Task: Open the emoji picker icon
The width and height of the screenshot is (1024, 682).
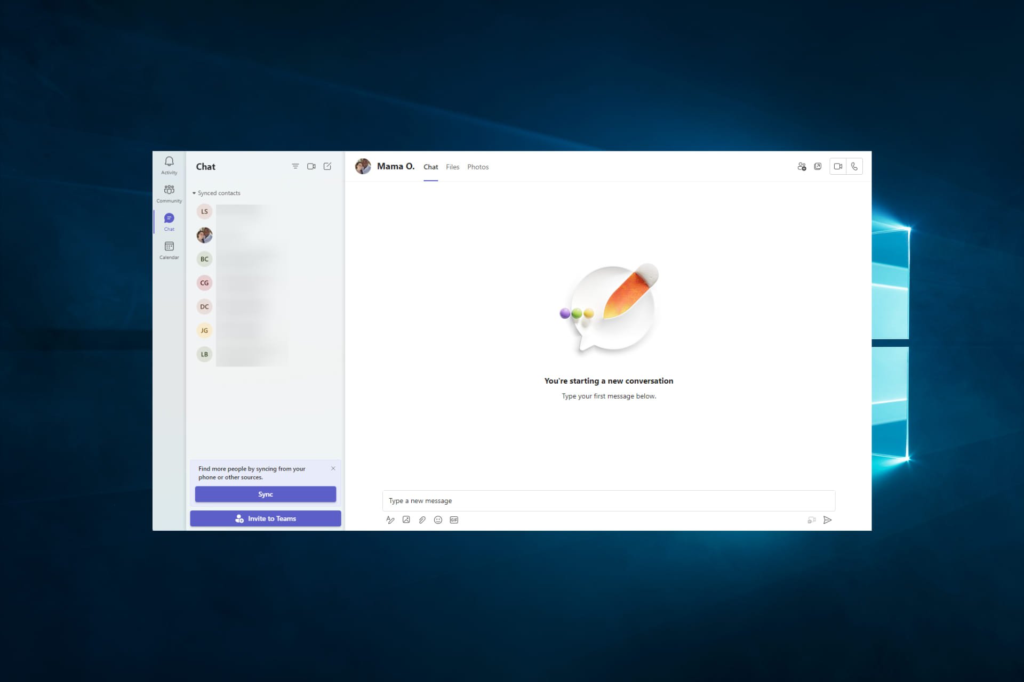Action: pos(438,520)
